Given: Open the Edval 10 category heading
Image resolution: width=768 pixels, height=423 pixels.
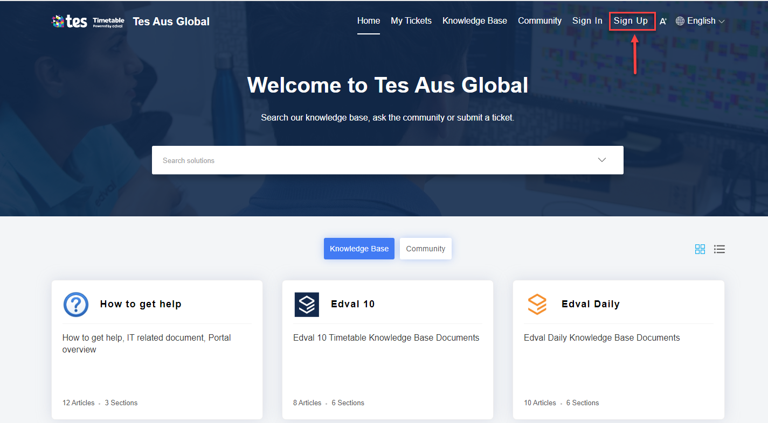Looking at the screenshot, I should pos(353,304).
